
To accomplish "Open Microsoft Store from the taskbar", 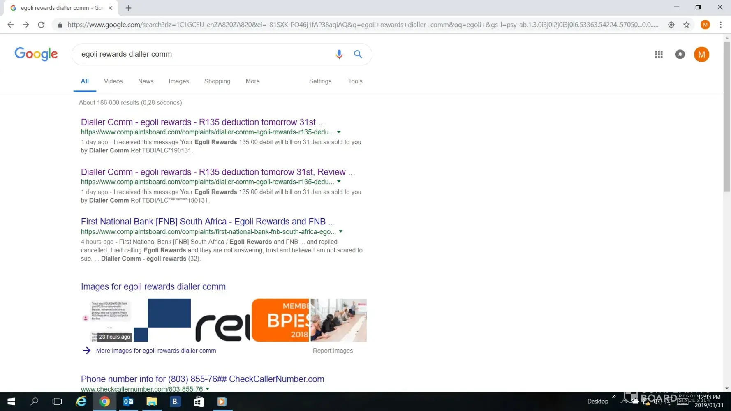I will click(199, 402).
